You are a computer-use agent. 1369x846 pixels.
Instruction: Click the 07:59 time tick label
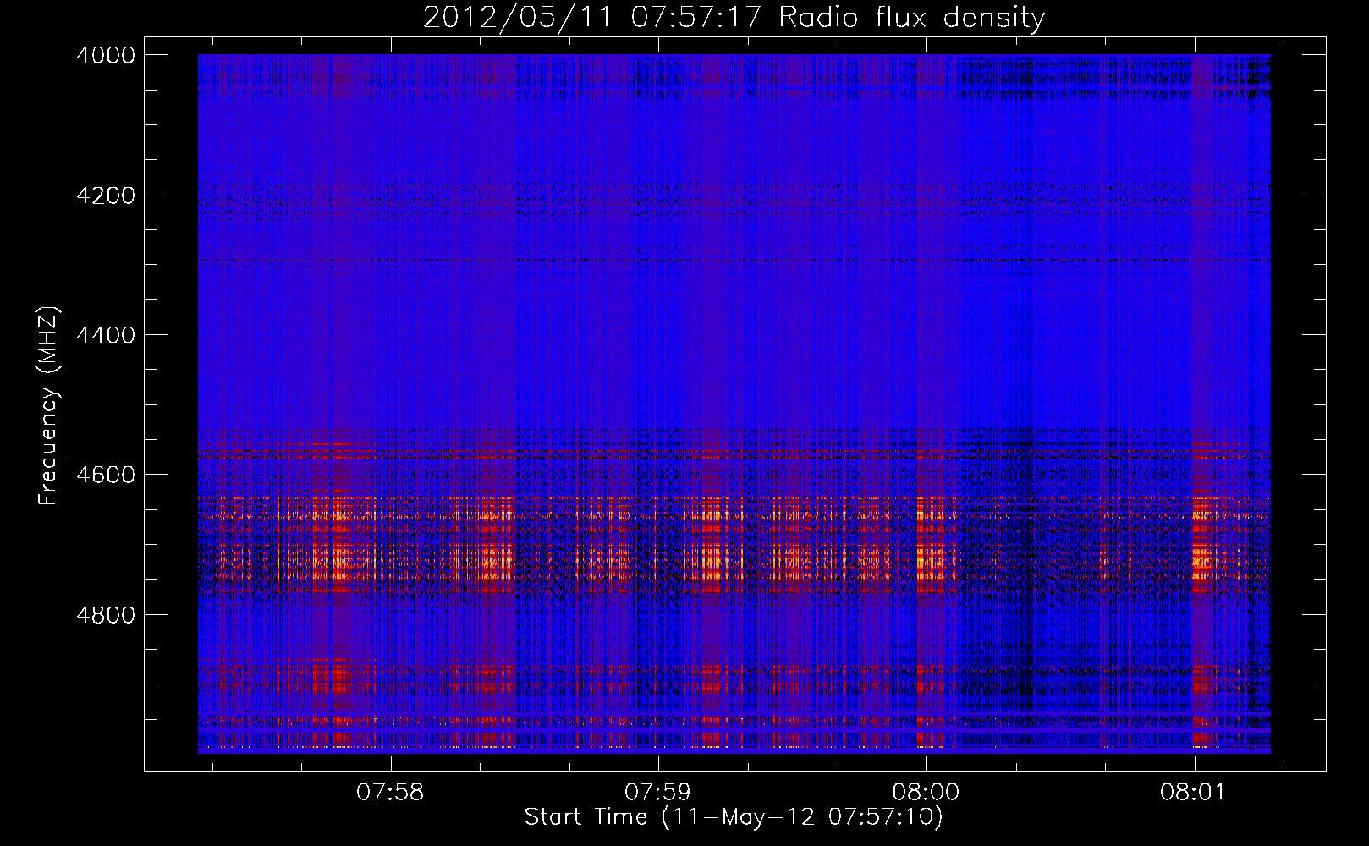pyautogui.click(x=658, y=793)
